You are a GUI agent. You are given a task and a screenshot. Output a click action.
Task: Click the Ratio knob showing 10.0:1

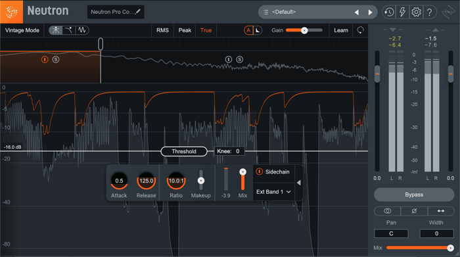tap(176, 181)
